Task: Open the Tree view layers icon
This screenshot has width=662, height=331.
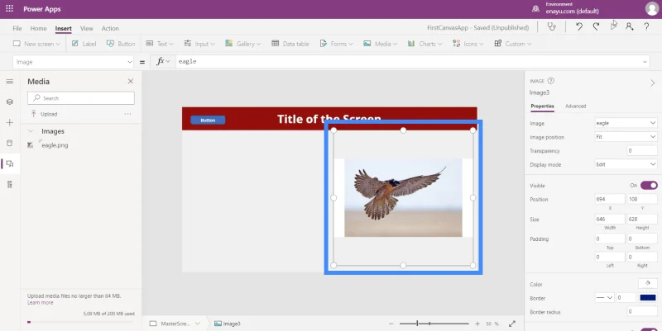Action: coord(10,102)
